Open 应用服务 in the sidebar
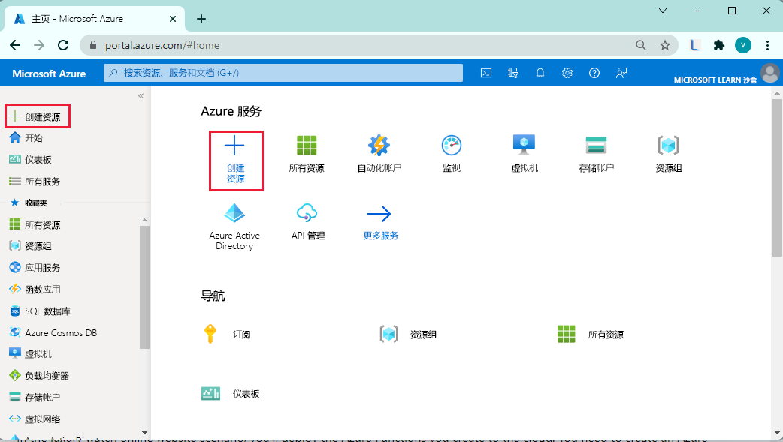 35,267
